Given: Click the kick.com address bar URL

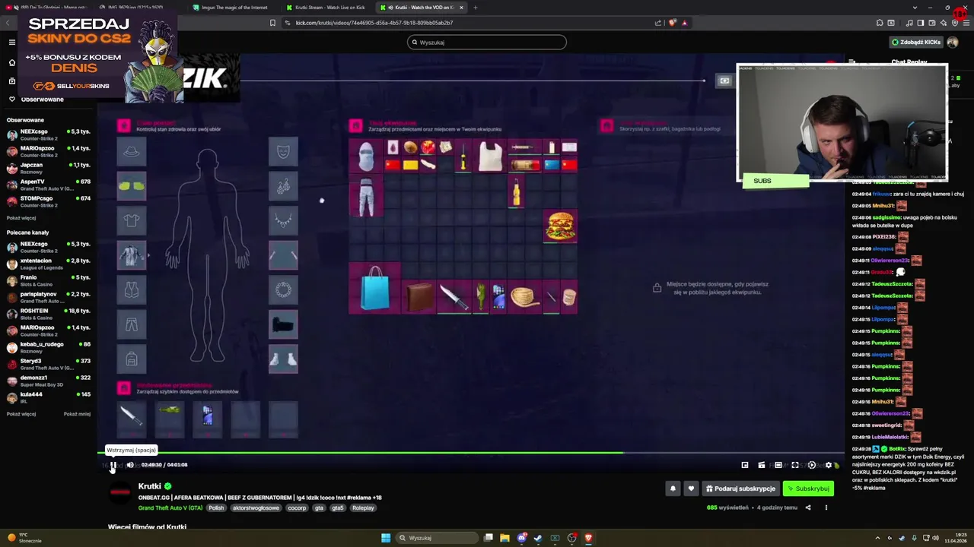Looking at the screenshot, I should click(374, 23).
